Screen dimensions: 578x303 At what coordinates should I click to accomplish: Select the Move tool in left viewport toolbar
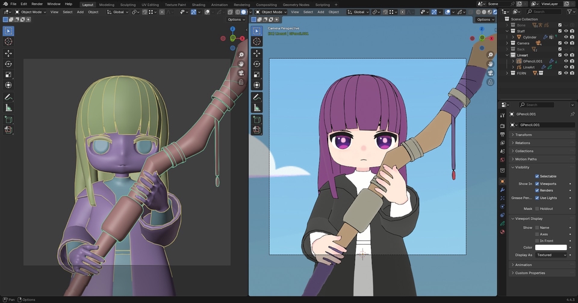click(x=8, y=53)
